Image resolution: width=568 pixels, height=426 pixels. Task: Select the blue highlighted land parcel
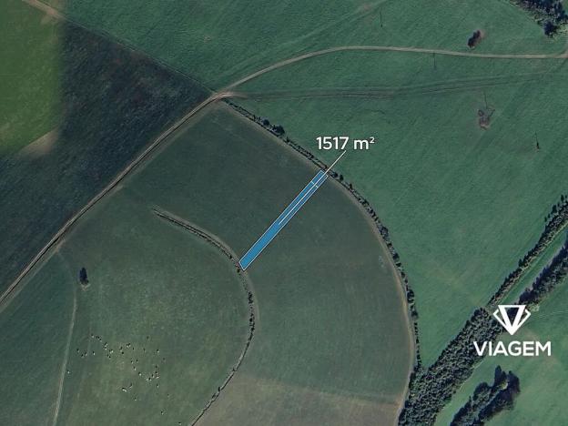[283, 220]
